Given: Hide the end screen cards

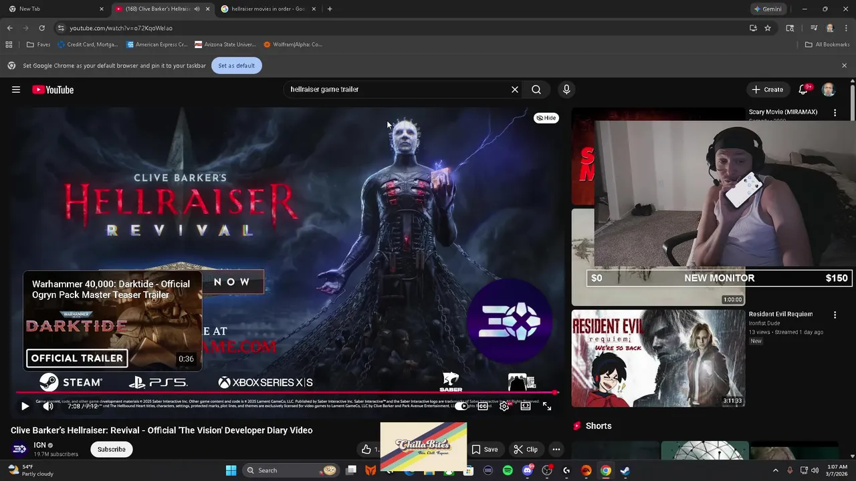Looking at the screenshot, I should coord(546,118).
